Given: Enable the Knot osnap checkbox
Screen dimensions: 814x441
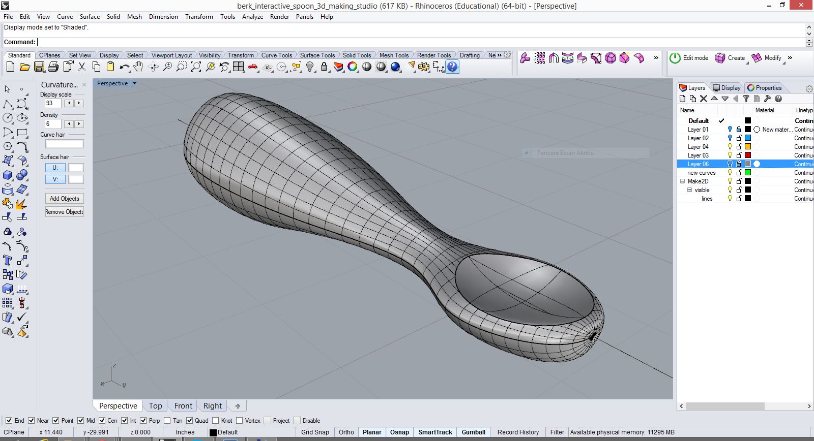Looking at the screenshot, I should pos(216,421).
